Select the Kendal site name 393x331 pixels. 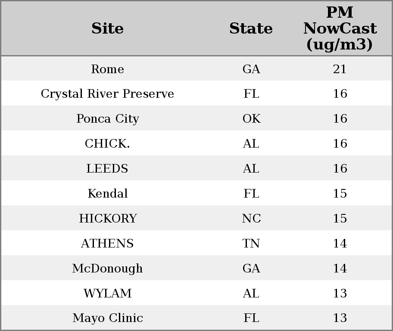(107, 194)
